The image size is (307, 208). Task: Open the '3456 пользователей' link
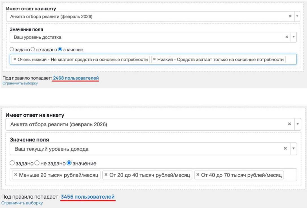click(x=88, y=196)
